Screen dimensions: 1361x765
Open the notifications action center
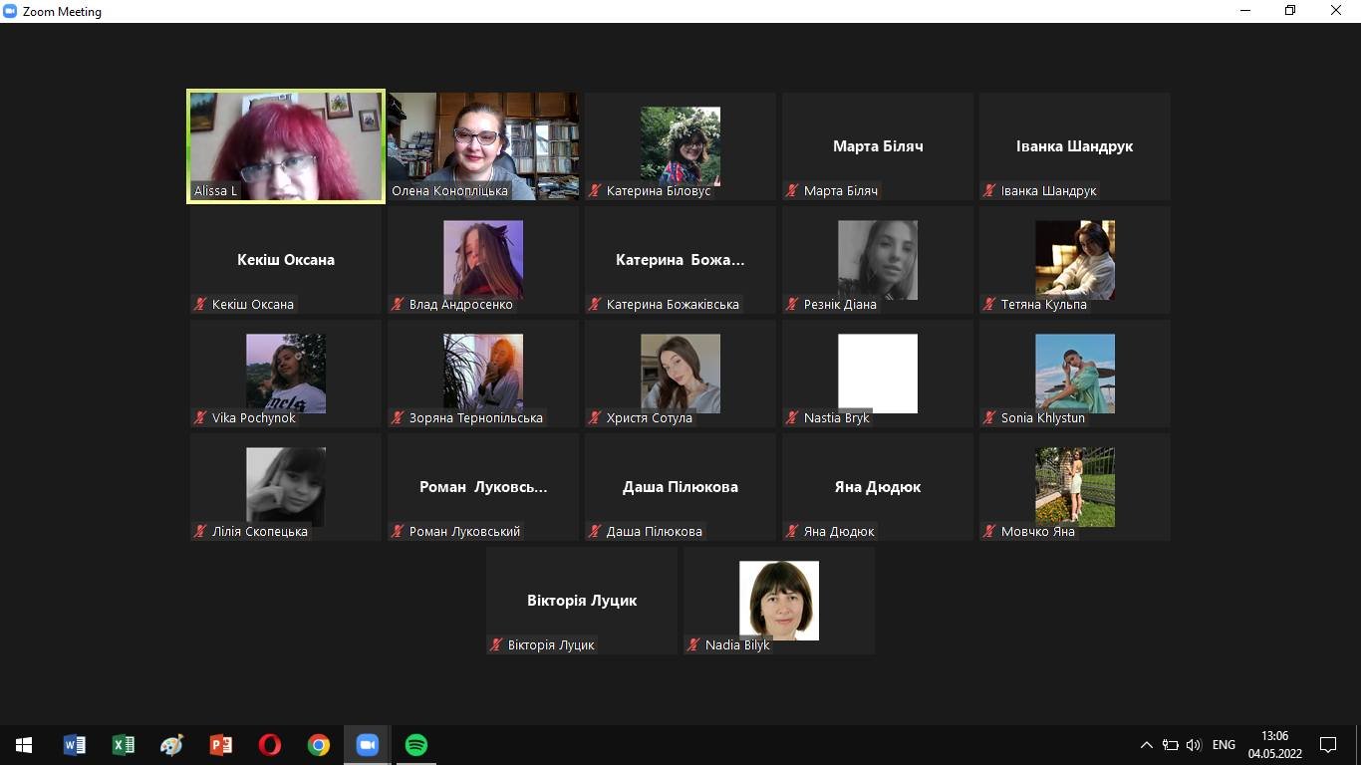coord(1327,745)
